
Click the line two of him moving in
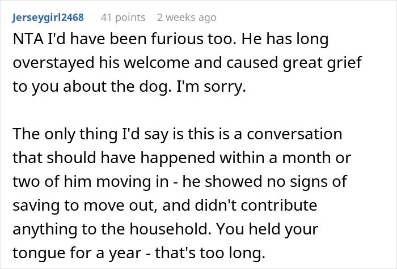(x=180, y=182)
